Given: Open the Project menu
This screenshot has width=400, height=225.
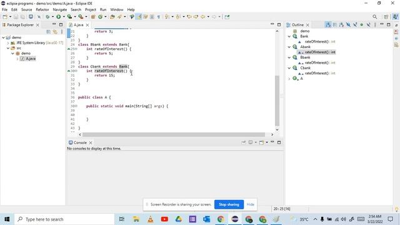Looking at the screenshot, I should click(x=91, y=10).
